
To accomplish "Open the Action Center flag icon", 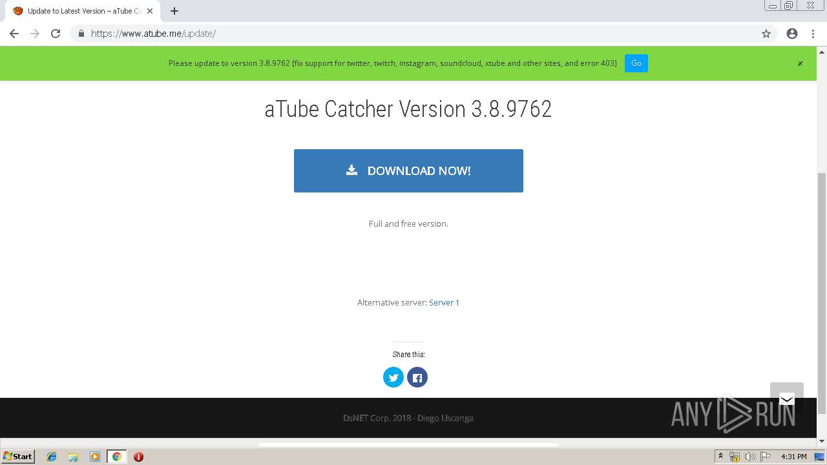I will (765, 457).
